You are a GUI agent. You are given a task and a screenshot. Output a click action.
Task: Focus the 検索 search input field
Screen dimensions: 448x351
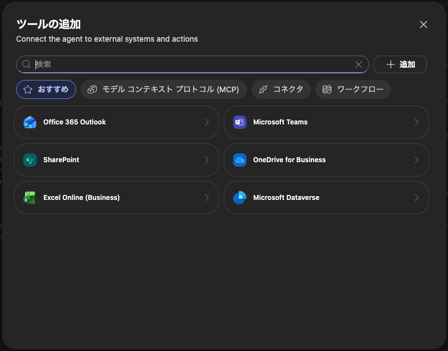tap(193, 64)
